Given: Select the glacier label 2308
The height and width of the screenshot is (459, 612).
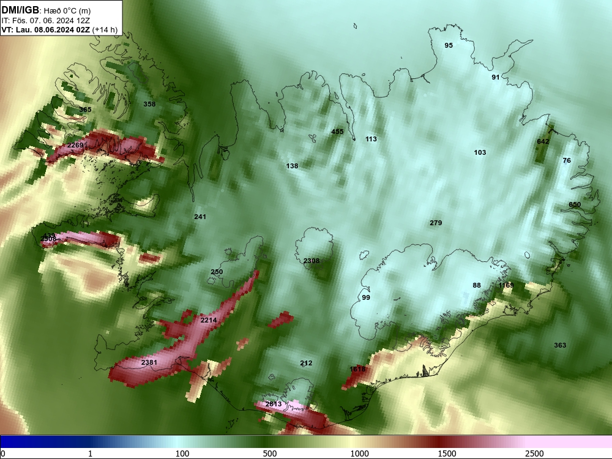Looking at the screenshot, I should pos(312,261).
